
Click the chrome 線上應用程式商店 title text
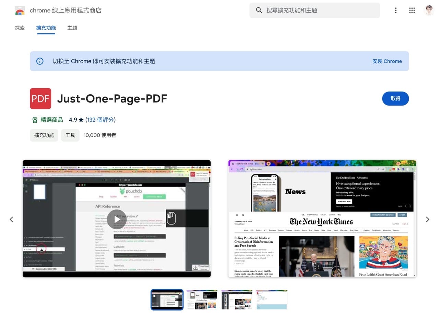[x=66, y=11]
